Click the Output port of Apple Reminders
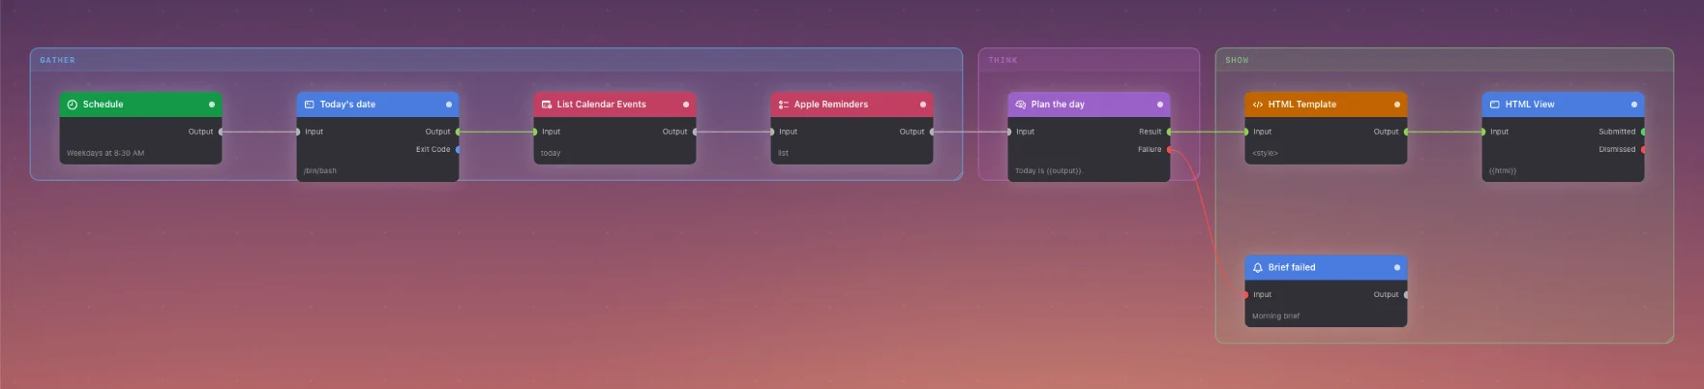1704x389 pixels. click(933, 132)
